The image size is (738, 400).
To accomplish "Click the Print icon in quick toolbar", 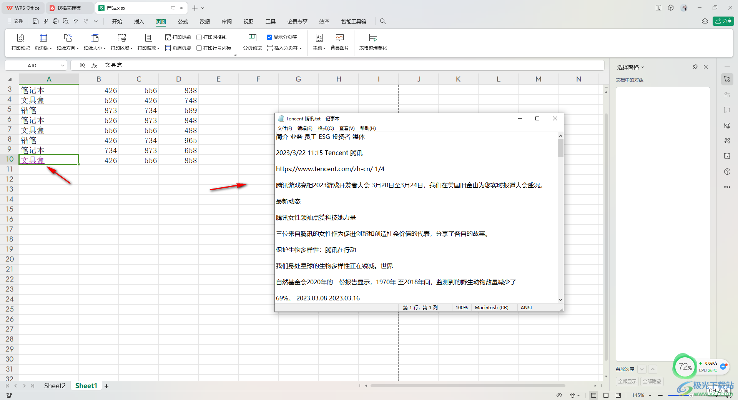I will click(56, 22).
